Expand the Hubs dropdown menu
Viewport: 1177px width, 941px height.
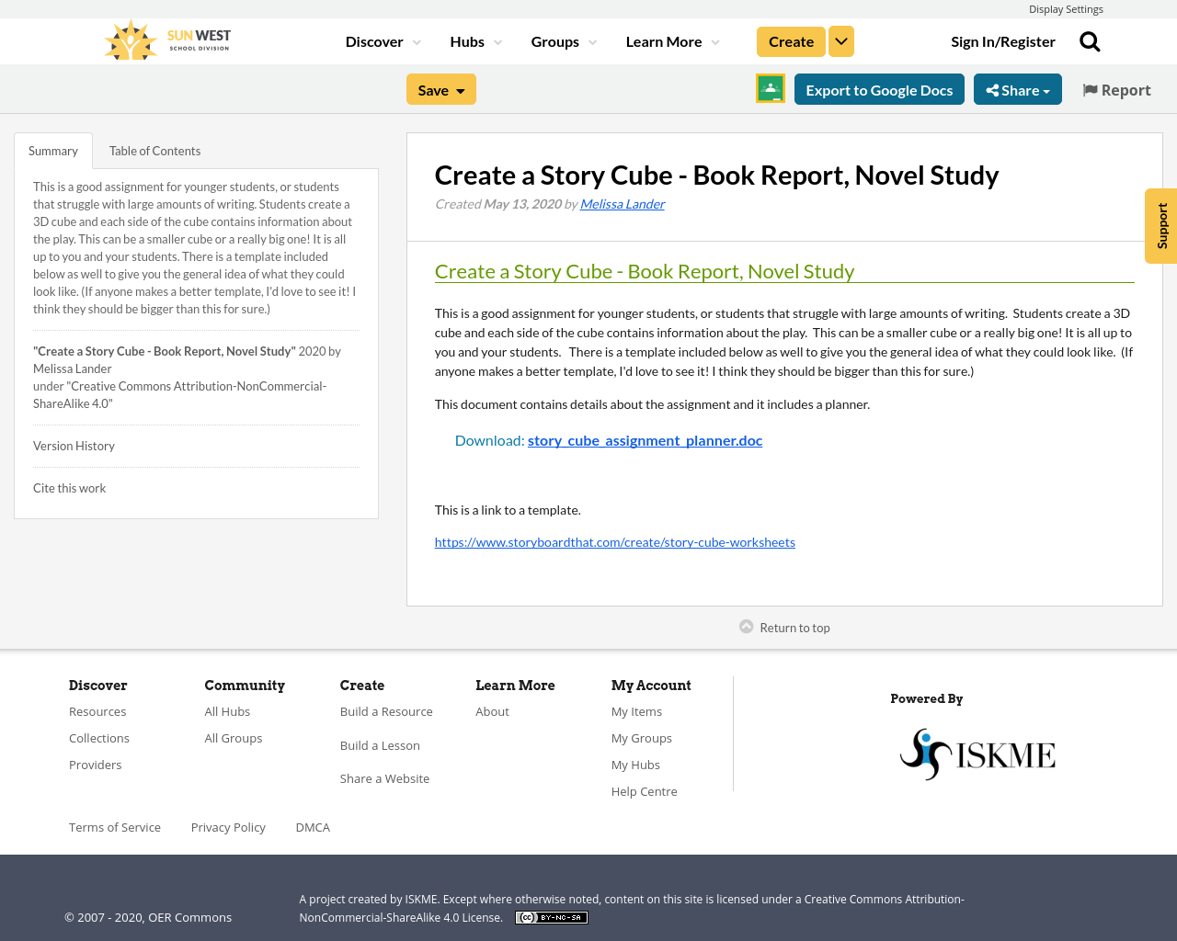tap(474, 40)
